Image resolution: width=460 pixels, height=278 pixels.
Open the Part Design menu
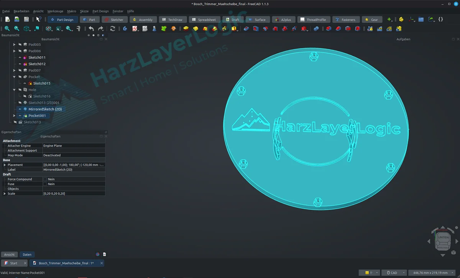[100, 11]
